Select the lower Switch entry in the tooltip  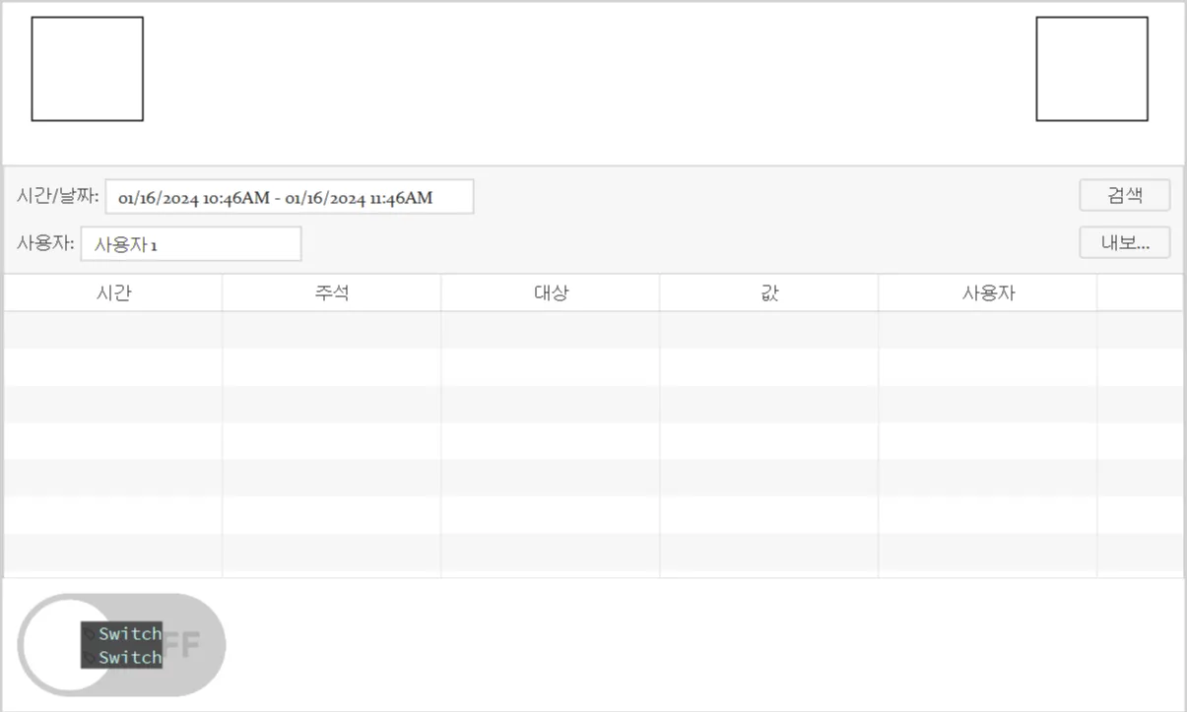click(129, 657)
